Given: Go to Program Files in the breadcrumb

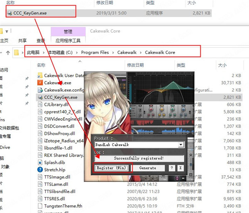Looking at the screenshot, I should pyautogui.click(x=95, y=52).
